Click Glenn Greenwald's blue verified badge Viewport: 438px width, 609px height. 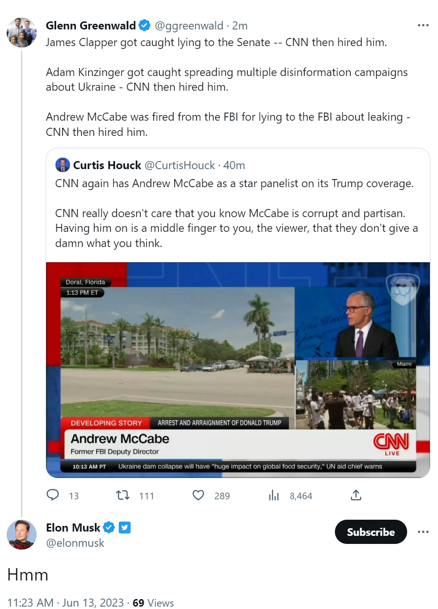[144, 25]
